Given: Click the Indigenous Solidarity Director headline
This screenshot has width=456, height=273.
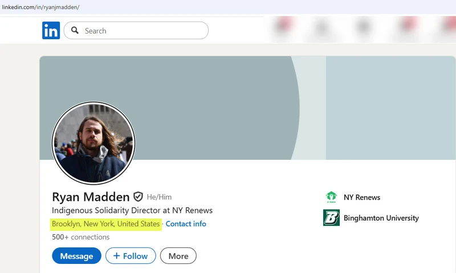Looking at the screenshot, I should (132, 210).
